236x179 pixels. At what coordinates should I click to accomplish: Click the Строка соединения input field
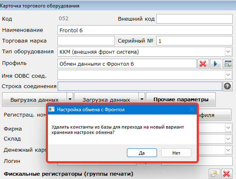click(140, 86)
